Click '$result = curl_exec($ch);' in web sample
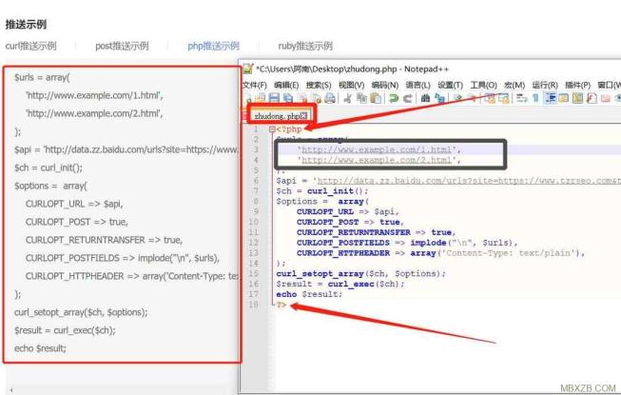 coord(65,330)
